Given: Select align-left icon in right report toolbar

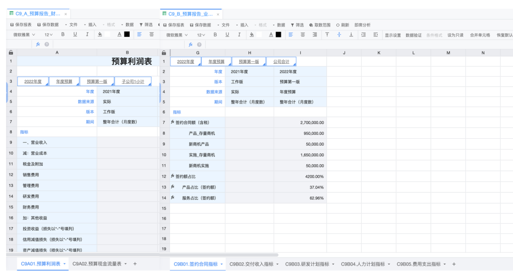Looking at the screenshot, I should click(291, 35).
